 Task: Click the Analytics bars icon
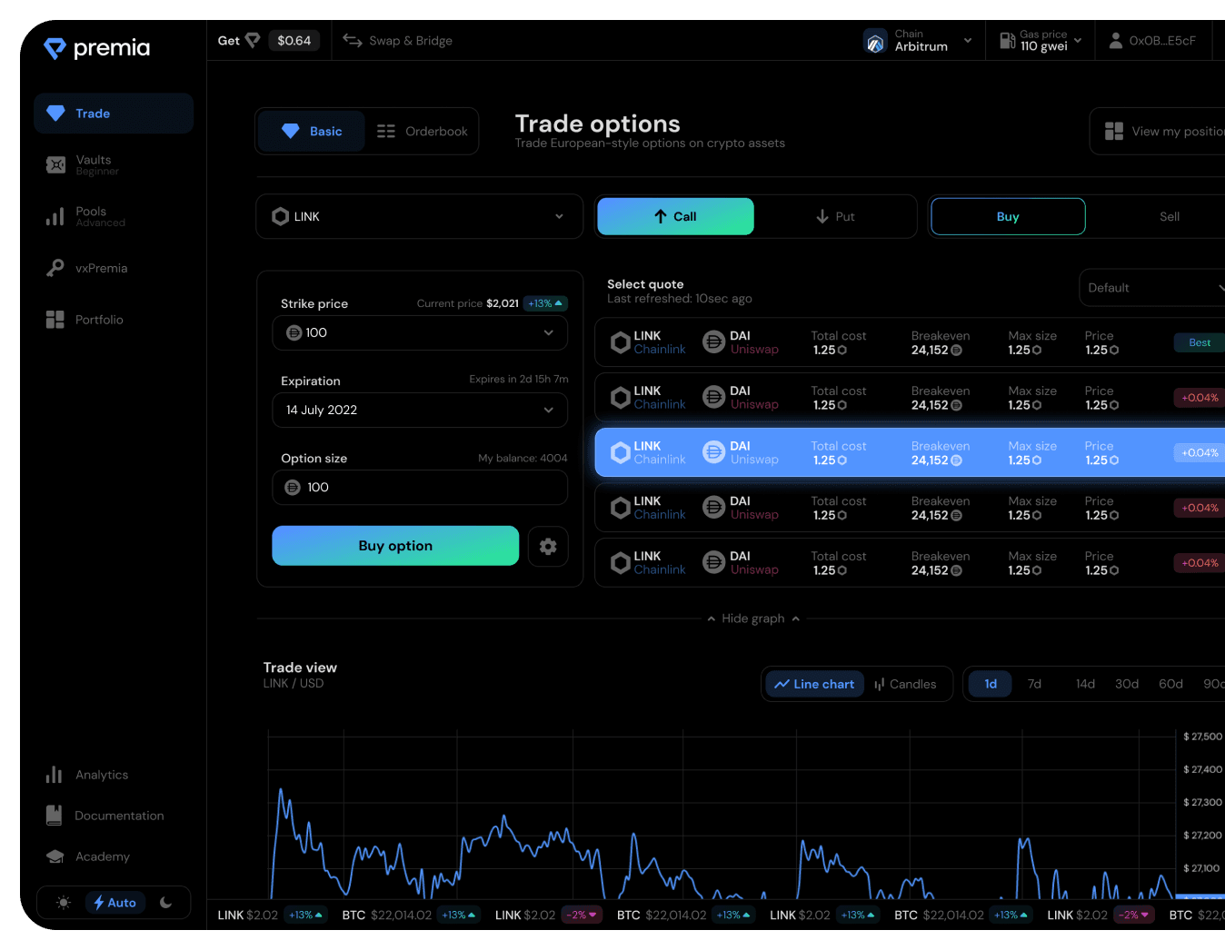click(55, 775)
